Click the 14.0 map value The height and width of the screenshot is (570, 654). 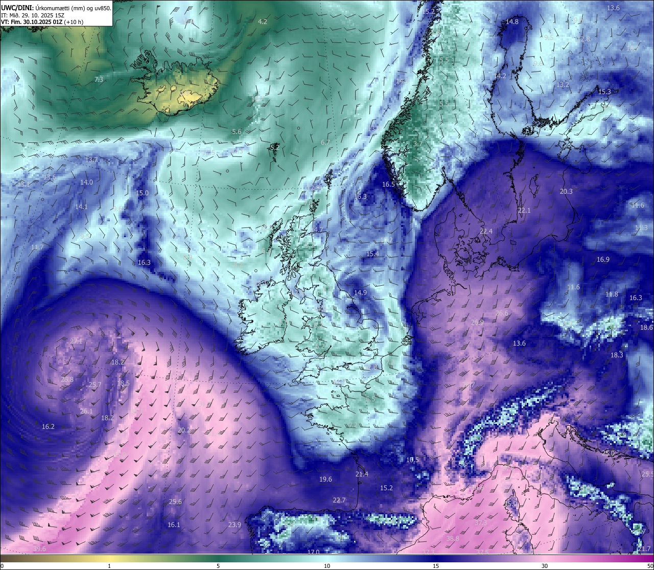point(86,182)
